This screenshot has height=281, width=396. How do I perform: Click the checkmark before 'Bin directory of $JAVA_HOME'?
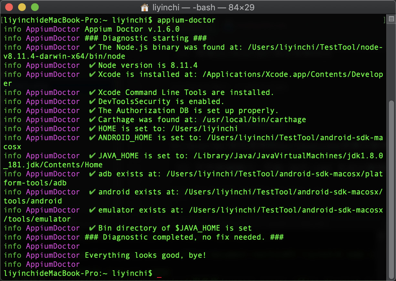point(92,228)
